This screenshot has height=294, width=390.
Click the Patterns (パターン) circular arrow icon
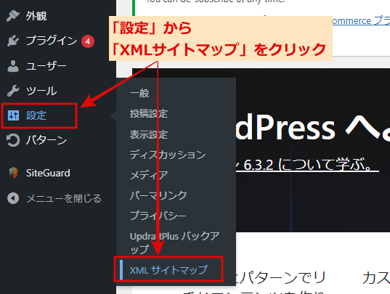tap(13, 140)
